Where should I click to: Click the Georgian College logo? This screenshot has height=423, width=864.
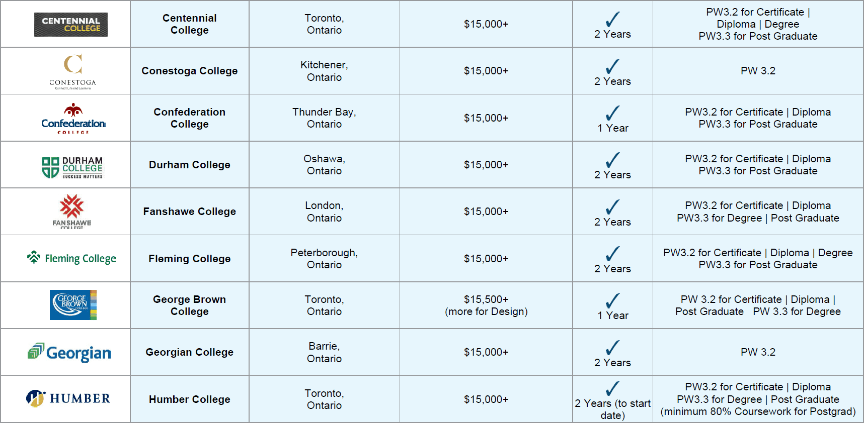[69, 353]
